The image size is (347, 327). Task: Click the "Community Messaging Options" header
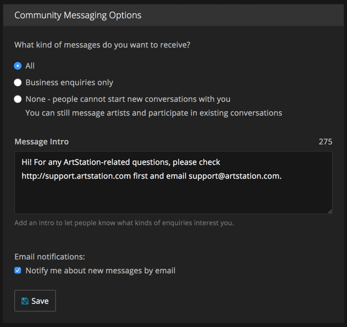[x=78, y=15]
